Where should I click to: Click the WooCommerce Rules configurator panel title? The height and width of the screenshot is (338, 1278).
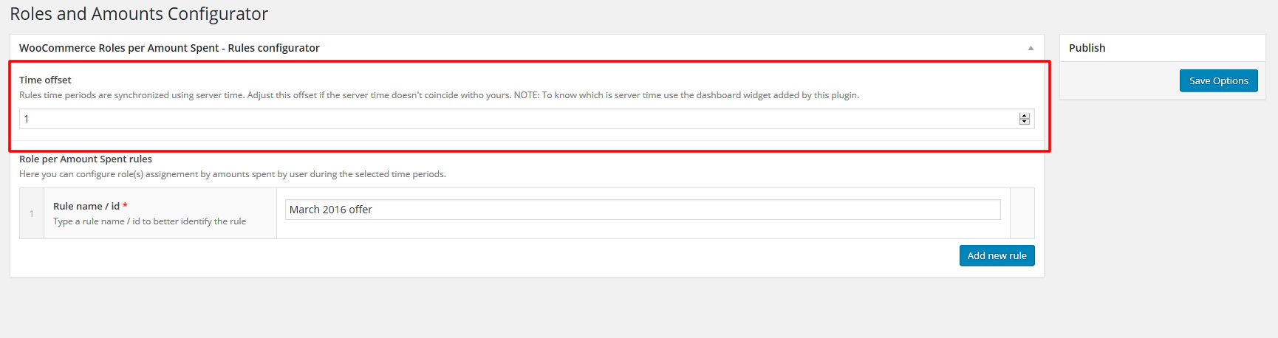(x=169, y=48)
